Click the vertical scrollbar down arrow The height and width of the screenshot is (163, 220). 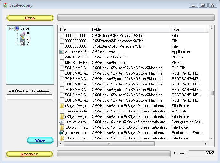211,138
